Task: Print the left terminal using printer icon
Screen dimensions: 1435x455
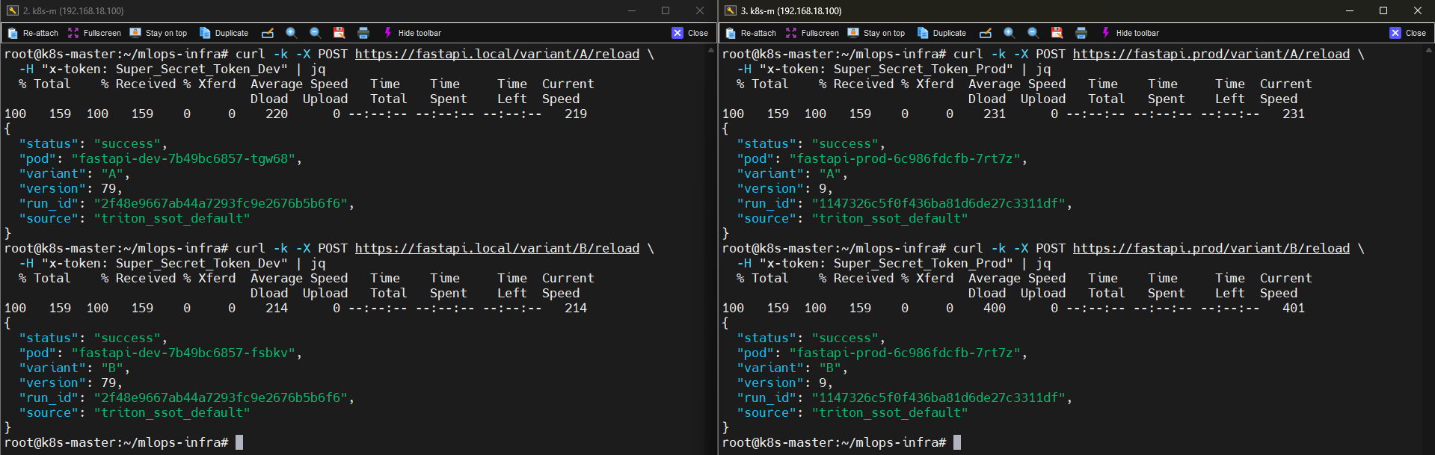Action: click(x=363, y=33)
